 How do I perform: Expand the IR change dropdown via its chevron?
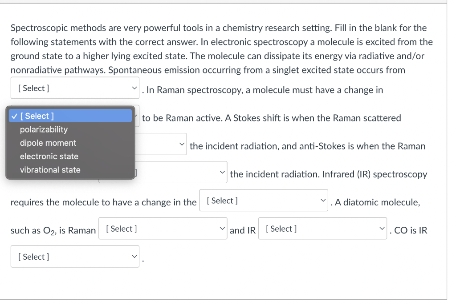click(x=323, y=200)
